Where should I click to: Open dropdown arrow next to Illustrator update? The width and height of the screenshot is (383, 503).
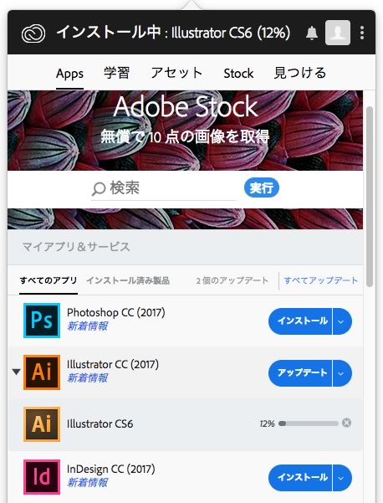tap(342, 373)
